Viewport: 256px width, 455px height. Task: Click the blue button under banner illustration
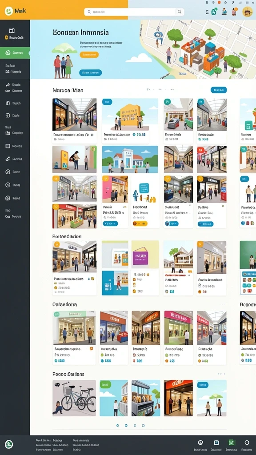tap(90, 72)
